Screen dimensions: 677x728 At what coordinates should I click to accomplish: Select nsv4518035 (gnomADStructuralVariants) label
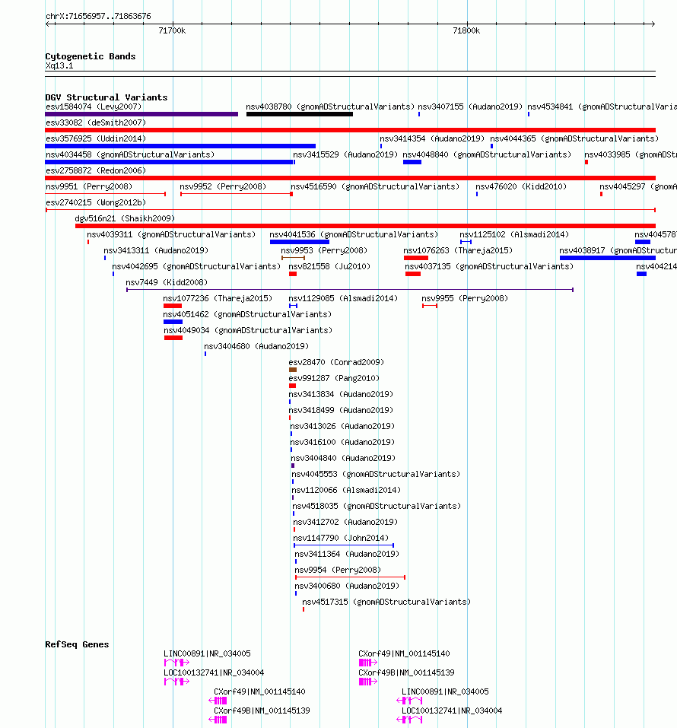coord(377,506)
